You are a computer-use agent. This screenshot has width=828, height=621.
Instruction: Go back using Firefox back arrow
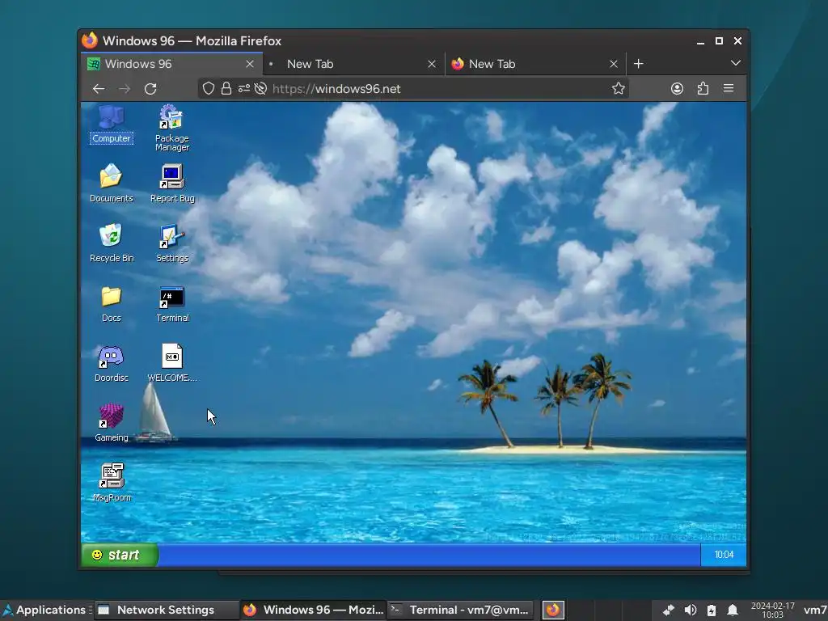coord(99,89)
